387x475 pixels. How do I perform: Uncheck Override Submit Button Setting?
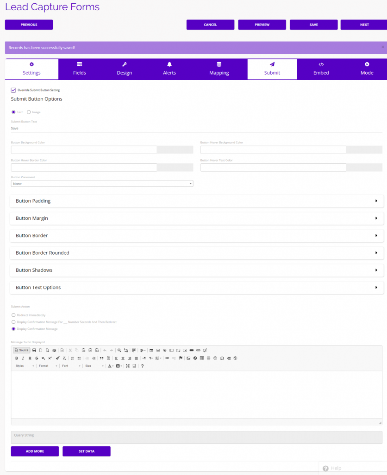pos(13,91)
